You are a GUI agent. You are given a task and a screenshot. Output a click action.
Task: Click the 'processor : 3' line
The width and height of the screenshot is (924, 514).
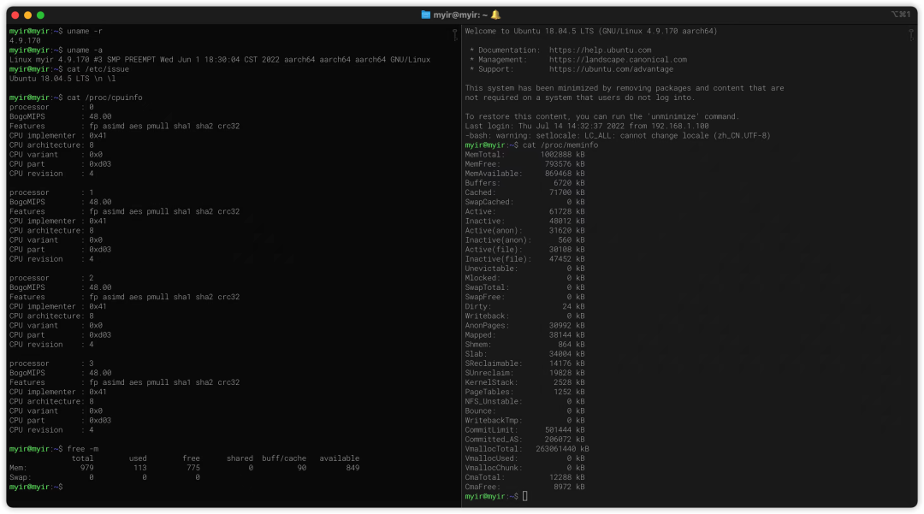coord(51,363)
